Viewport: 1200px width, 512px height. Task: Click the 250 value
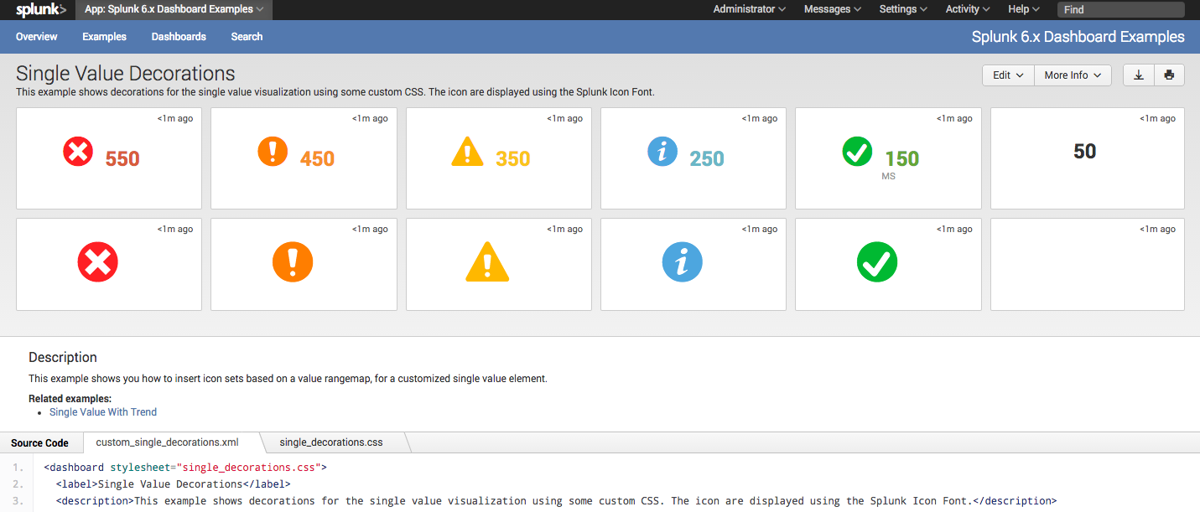pyautogui.click(x=707, y=158)
